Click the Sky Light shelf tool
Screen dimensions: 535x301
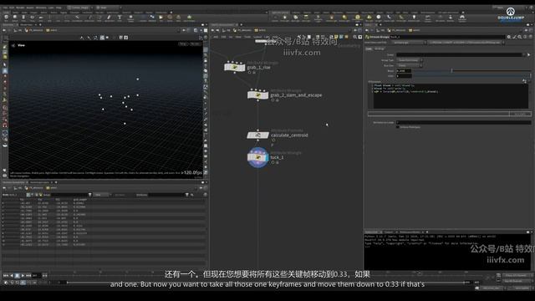click(369, 18)
